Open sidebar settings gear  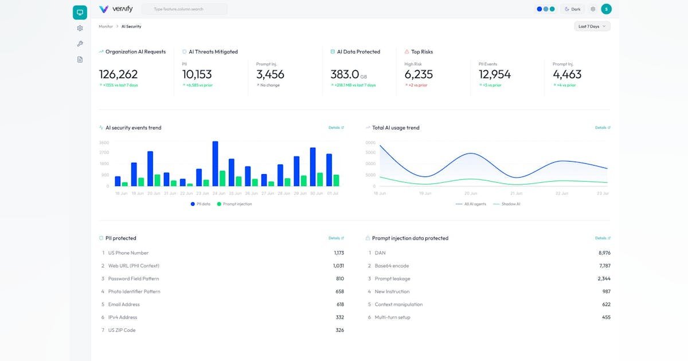(x=80, y=28)
